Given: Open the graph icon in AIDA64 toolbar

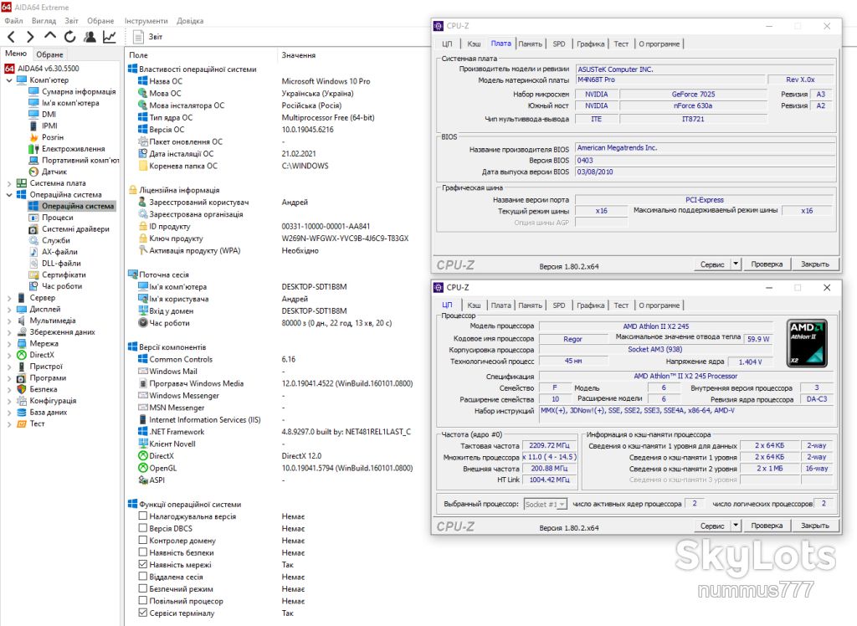Looking at the screenshot, I should tap(110, 37).
